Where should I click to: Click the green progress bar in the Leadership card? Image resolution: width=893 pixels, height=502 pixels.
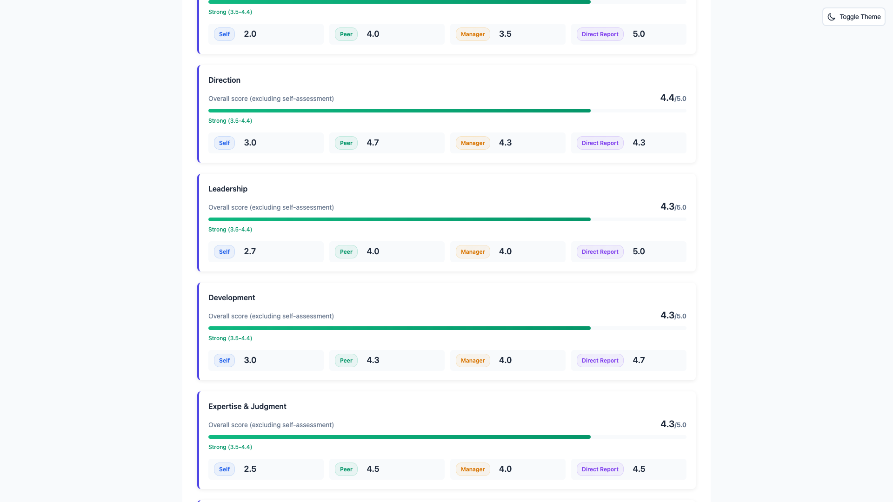pyautogui.click(x=399, y=219)
